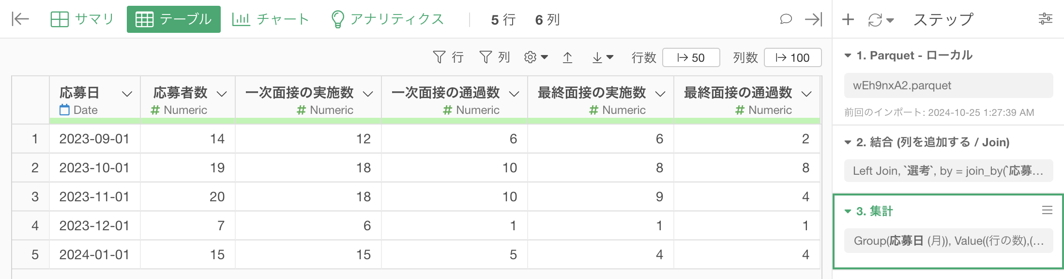The height and width of the screenshot is (279, 1064).
Task: Open the comment speech bubble icon
Action: 786,19
